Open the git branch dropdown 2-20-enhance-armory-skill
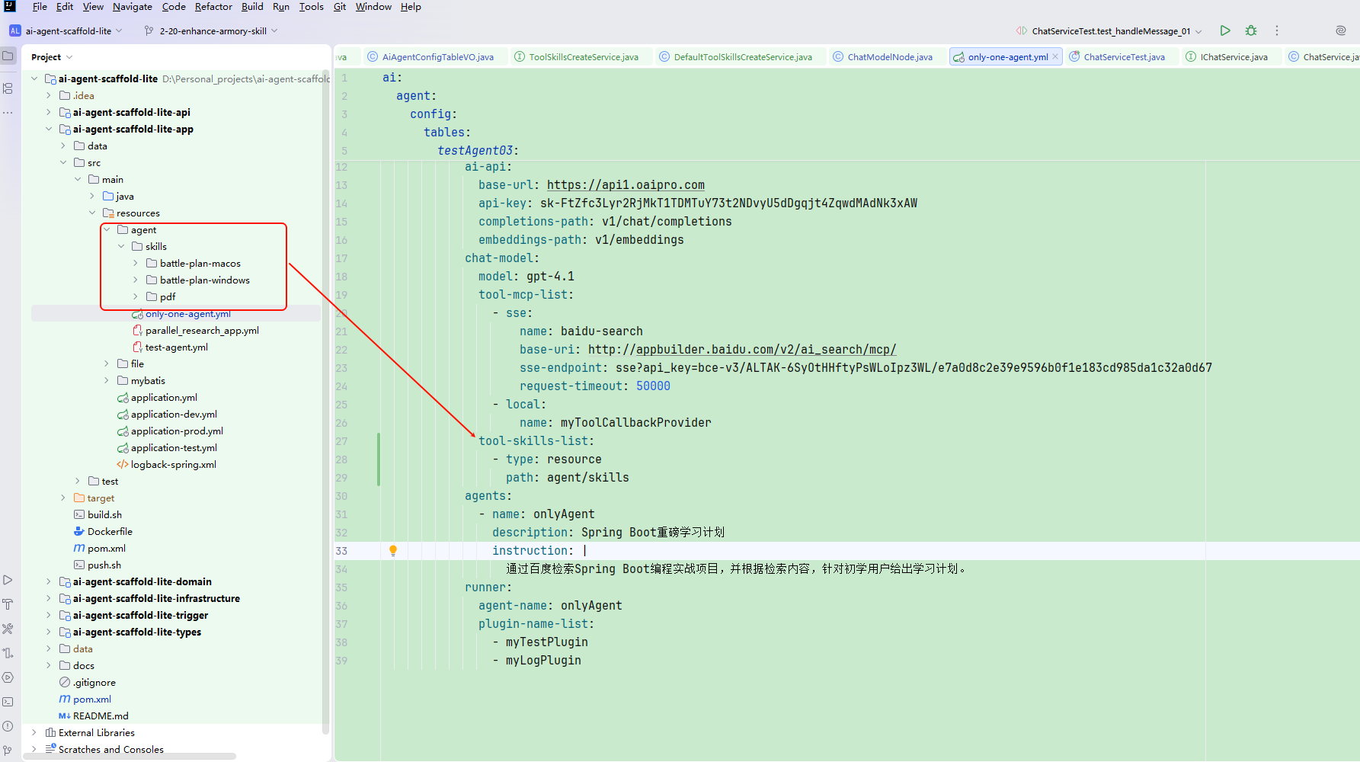 tap(211, 31)
